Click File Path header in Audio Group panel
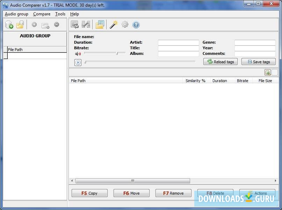Image resolution: width=282 pixels, height=210 pixels. 37,50
